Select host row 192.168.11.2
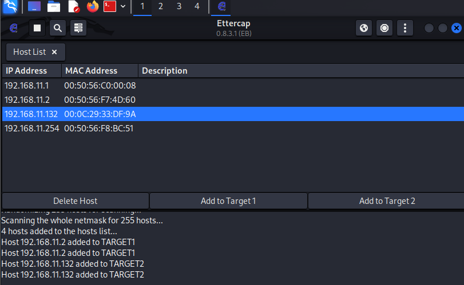The image size is (464, 285). click(233, 100)
